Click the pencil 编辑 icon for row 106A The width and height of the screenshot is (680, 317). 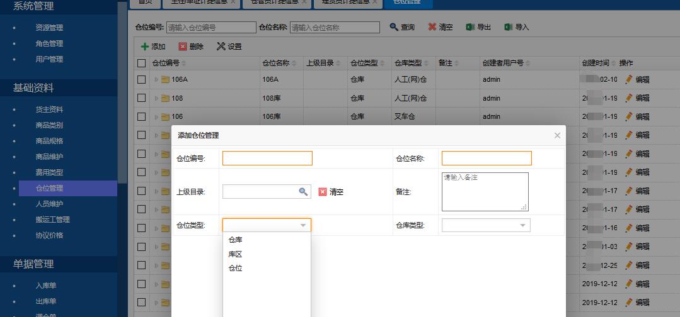[x=628, y=80]
